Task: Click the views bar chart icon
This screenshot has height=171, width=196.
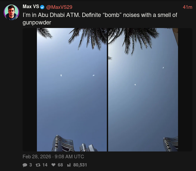Action: [69, 165]
